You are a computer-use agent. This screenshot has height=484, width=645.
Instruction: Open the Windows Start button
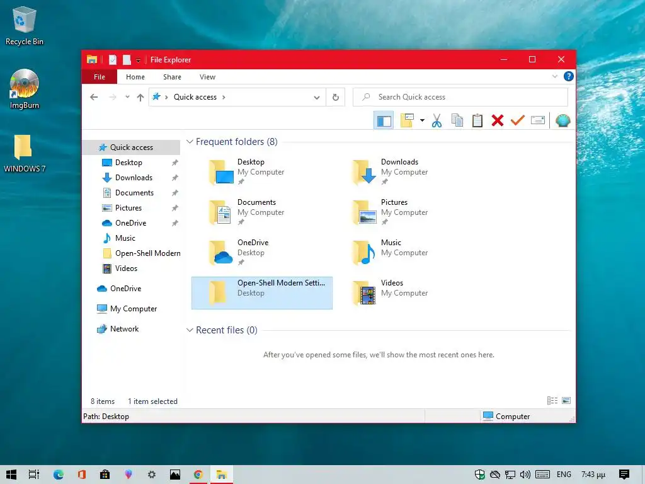[x=11, y=475]
